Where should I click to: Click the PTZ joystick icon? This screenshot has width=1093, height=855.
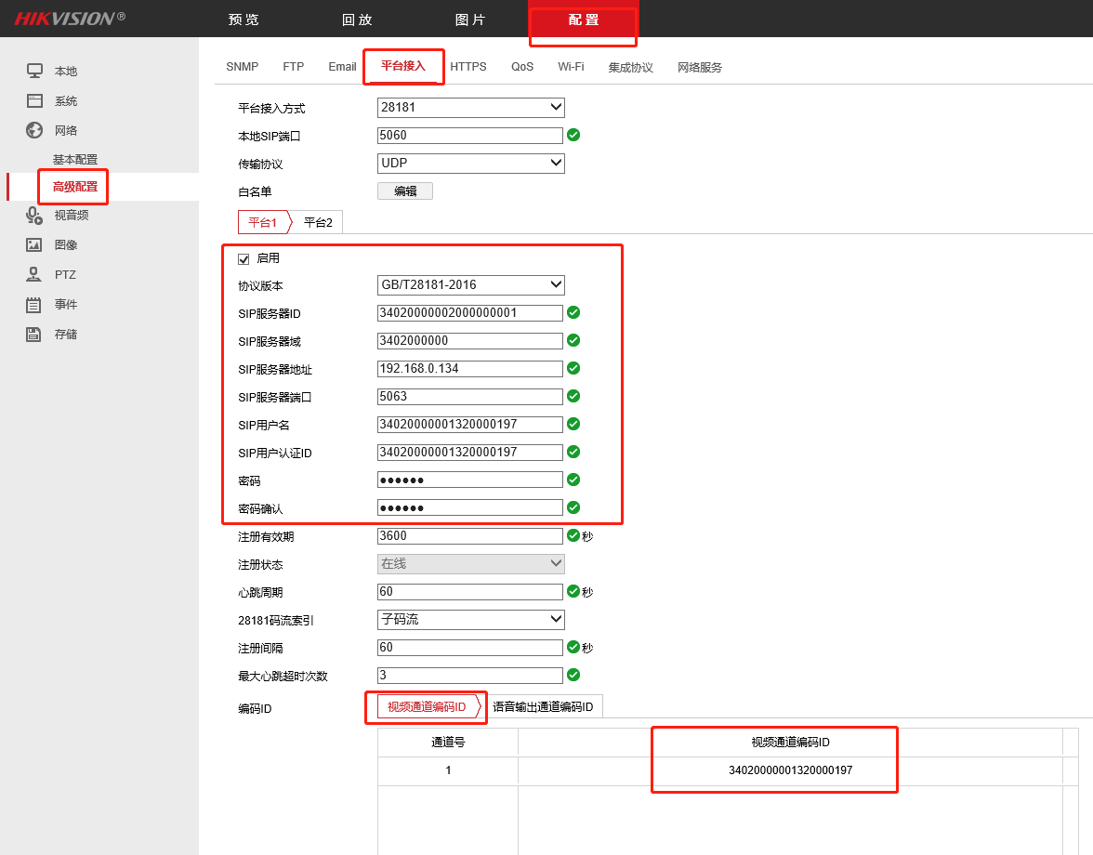point(34,275)
